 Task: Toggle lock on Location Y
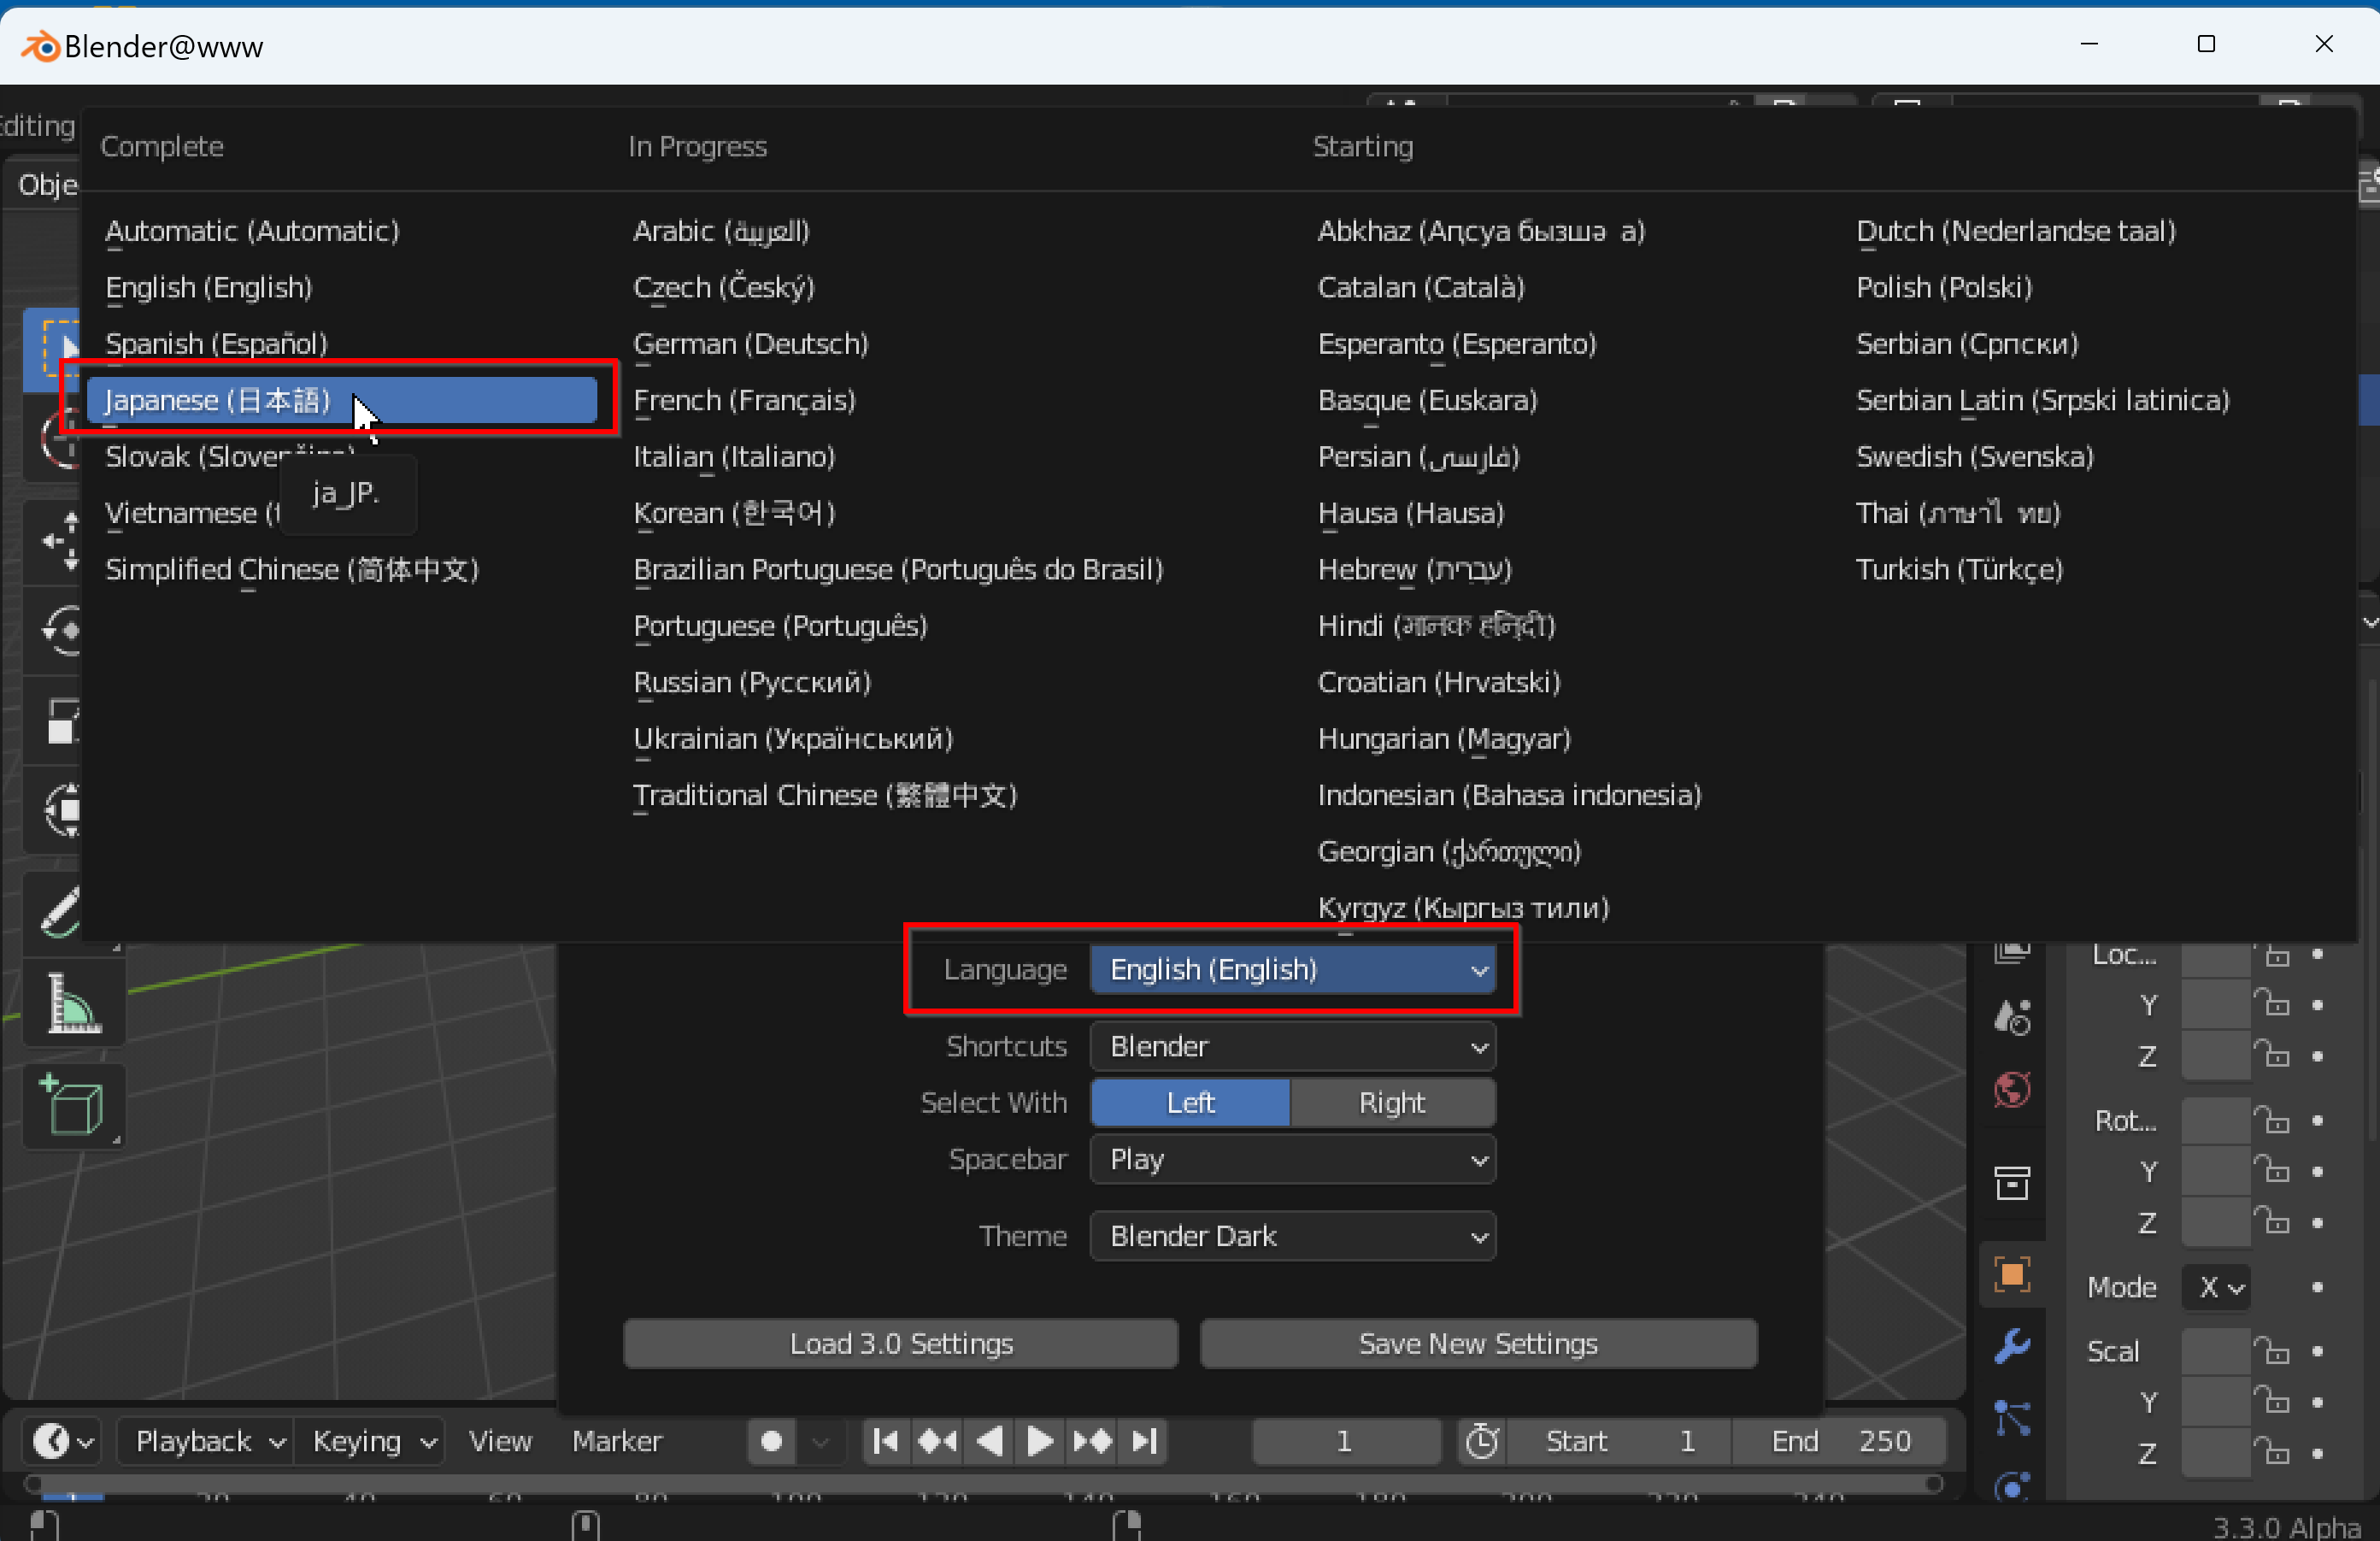[2271, 1003]
